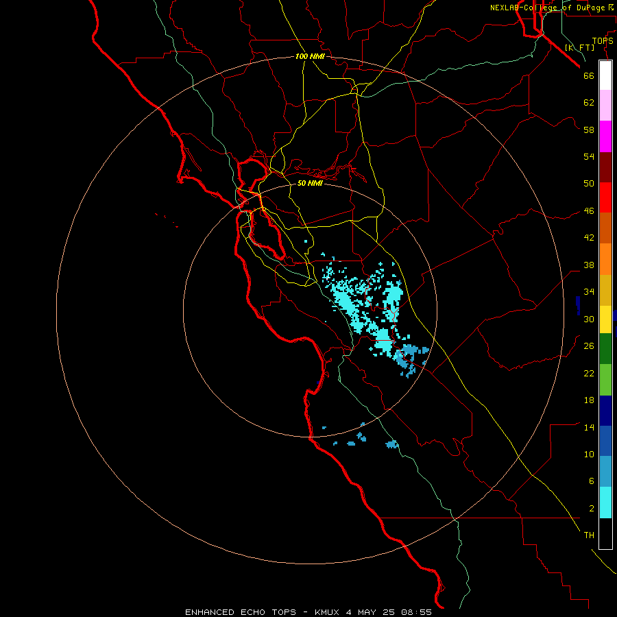The image size is (617, 617).
Task: Click the '42' legend value
Action: (x=589, y=238)
